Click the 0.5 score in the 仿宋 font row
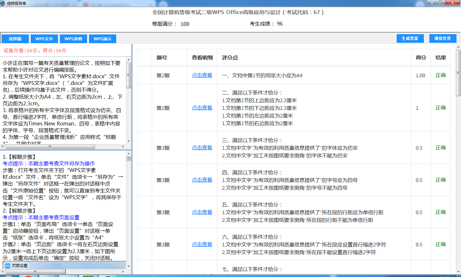 click(419, 148)
